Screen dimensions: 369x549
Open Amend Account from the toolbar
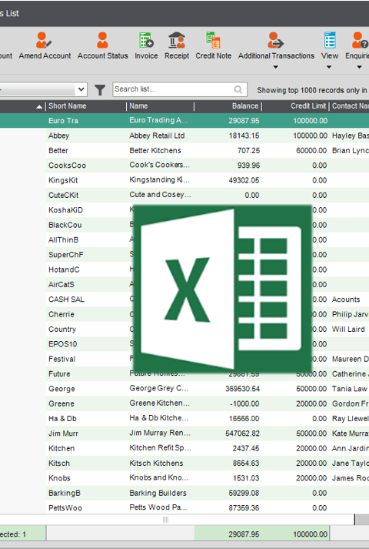tap(45, 45)
